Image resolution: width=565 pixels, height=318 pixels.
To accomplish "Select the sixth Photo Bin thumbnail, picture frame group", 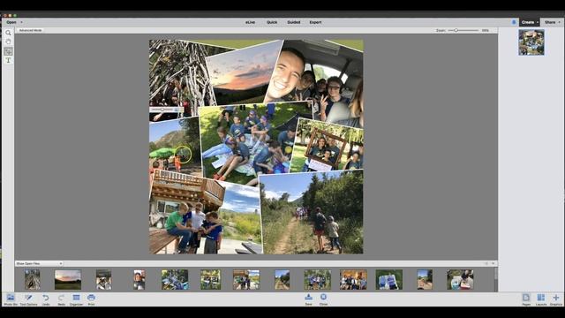I will coord(210,280).
